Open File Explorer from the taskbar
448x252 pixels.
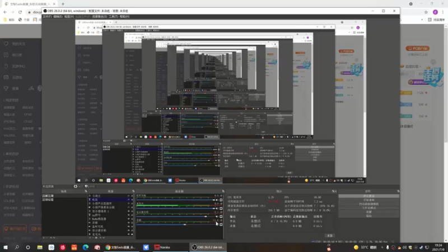(x=40, y=248)
